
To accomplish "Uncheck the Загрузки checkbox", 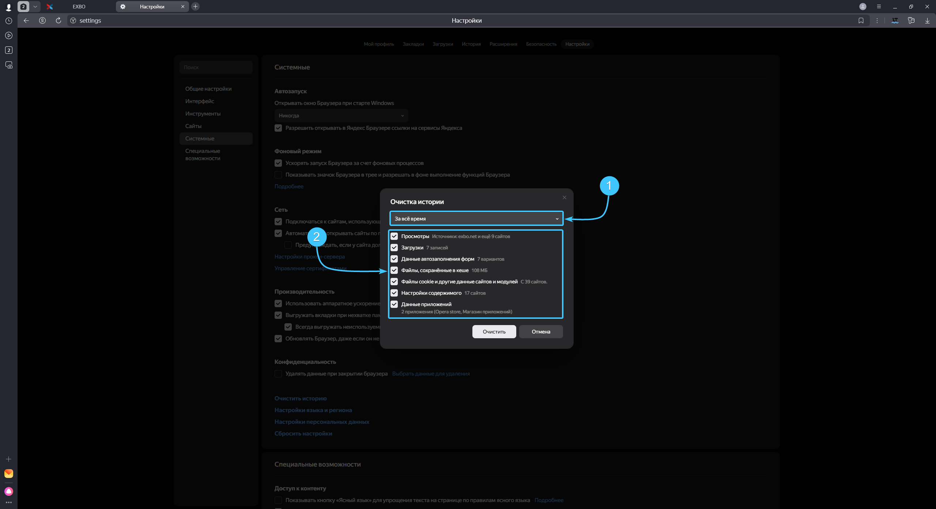I will [394, 248].
